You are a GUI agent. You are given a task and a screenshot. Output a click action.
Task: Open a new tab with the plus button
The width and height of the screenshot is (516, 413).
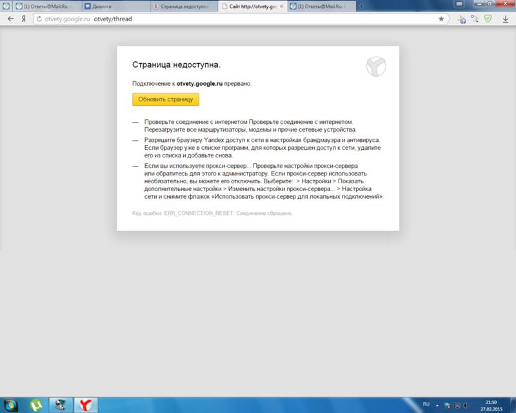pyautogui.click(x=361, y=6)
